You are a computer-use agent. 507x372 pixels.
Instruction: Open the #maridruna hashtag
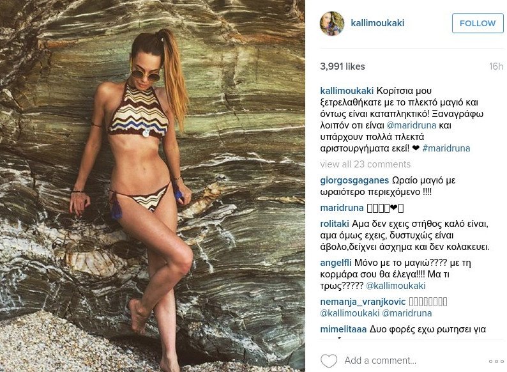coord(446,148)
